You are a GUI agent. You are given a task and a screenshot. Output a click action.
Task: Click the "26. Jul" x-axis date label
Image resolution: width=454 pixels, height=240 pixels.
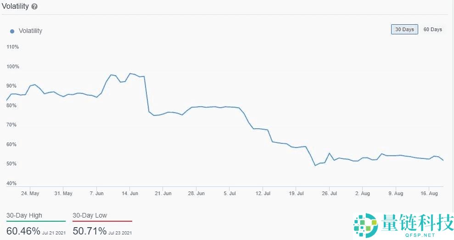(331, 193)
